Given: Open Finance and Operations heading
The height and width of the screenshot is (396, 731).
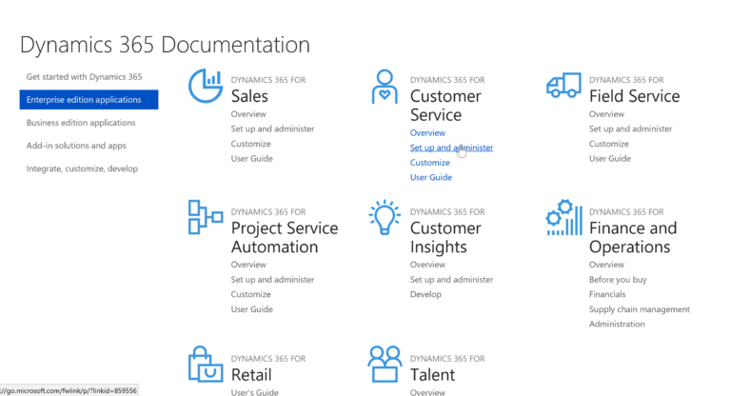Looking at the screenshot, I should coord(633,237).
